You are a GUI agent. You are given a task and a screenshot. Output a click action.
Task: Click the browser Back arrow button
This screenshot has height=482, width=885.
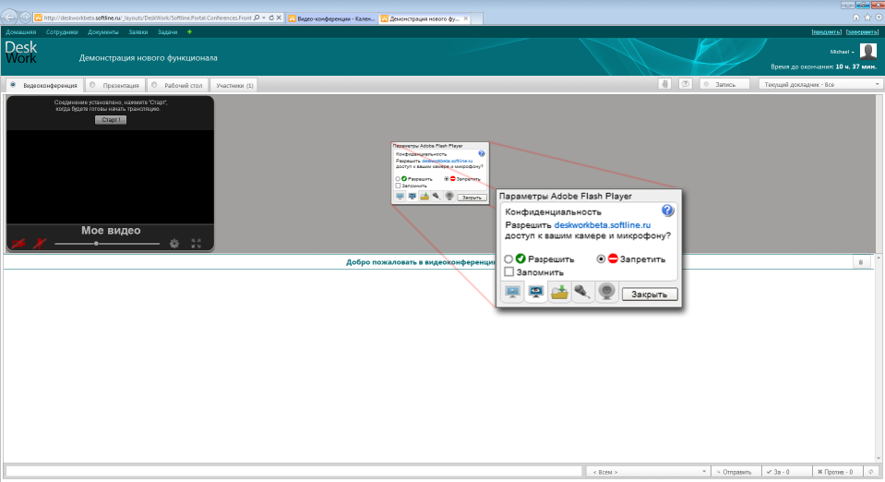point(9,18)
